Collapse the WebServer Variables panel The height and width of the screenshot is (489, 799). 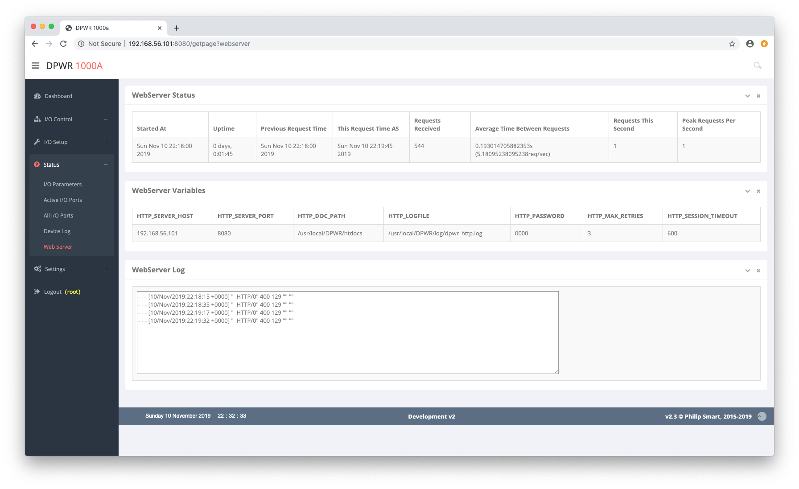click(747, 191)
